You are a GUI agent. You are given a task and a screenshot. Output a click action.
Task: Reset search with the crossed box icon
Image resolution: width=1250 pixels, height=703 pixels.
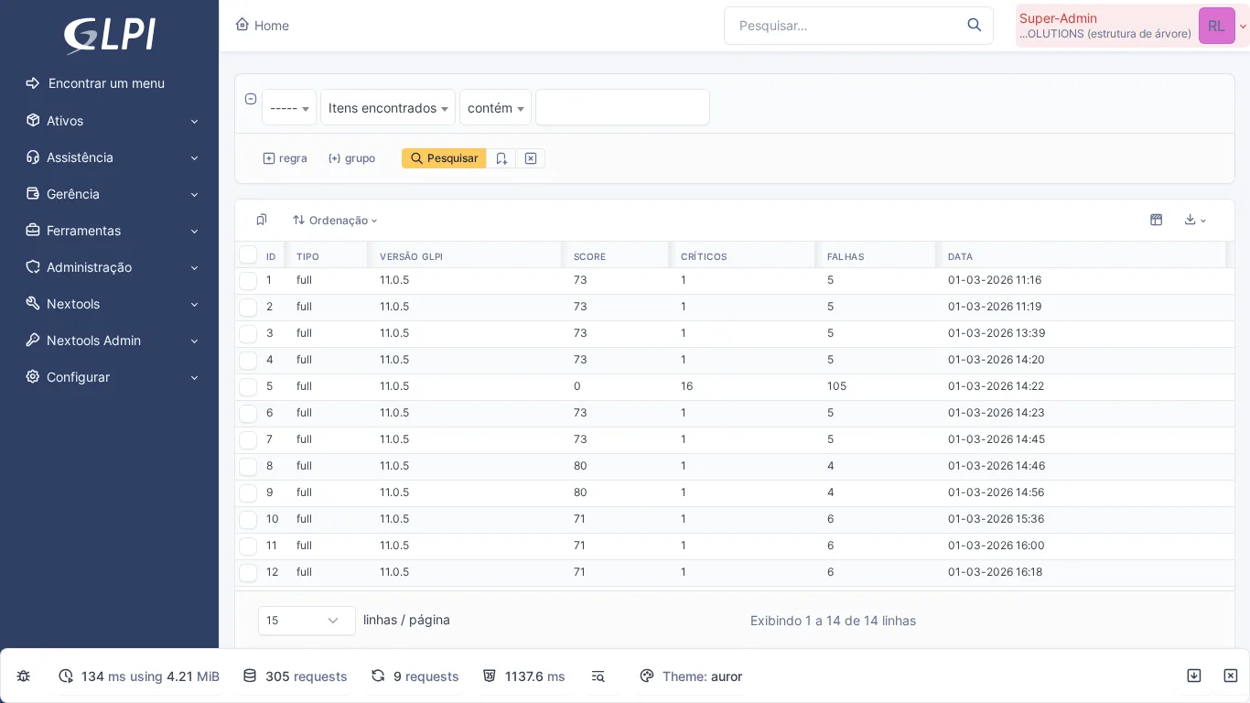(531, 158)
